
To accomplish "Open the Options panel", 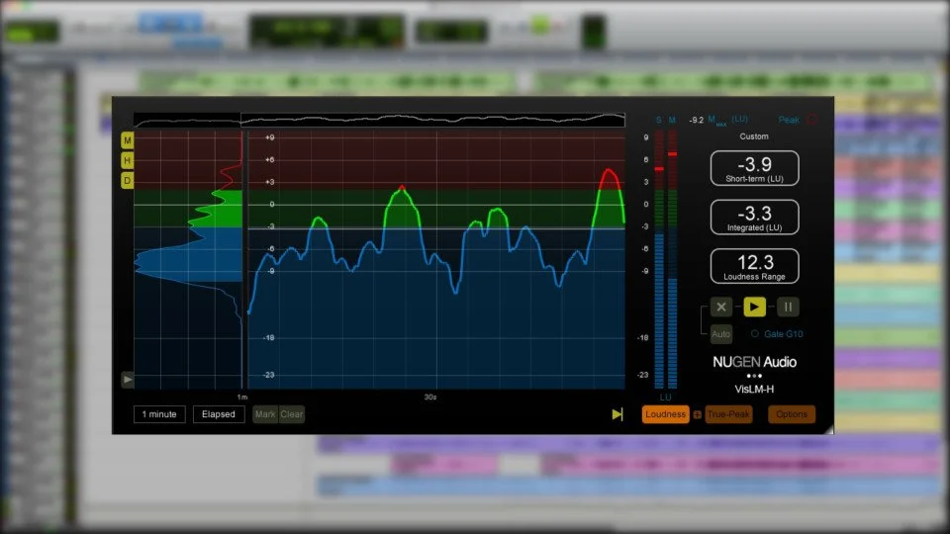I will pos(792,414).
